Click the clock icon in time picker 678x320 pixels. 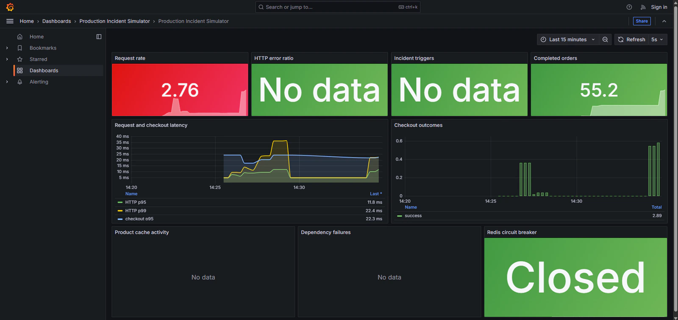click(543, 39)
